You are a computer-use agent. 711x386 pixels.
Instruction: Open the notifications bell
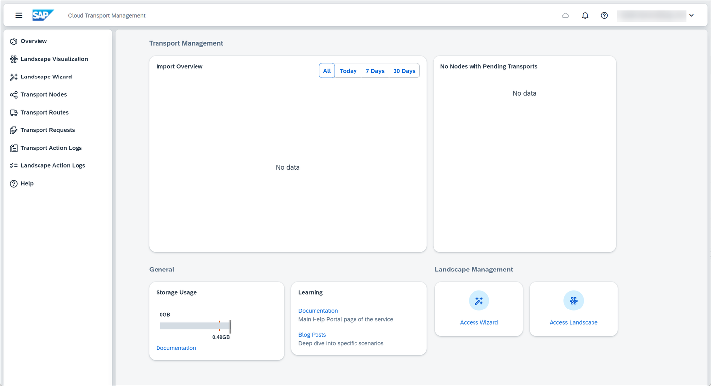[585, 15]
